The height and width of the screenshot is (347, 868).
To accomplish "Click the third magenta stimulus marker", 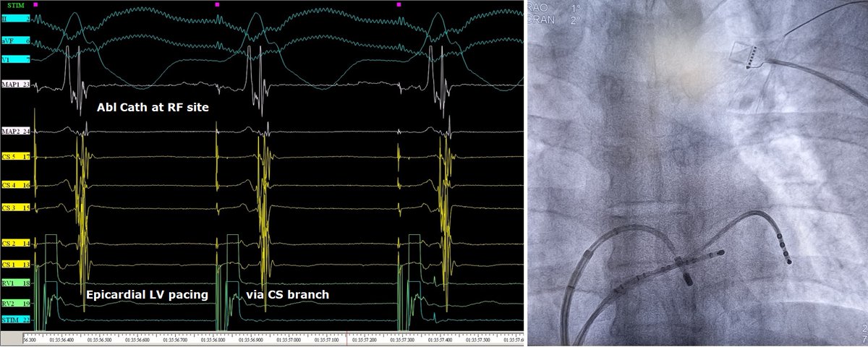I will click(x=398, y=4).
